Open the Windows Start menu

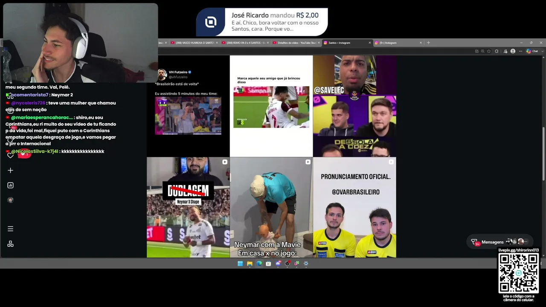[x=240, y=264]
